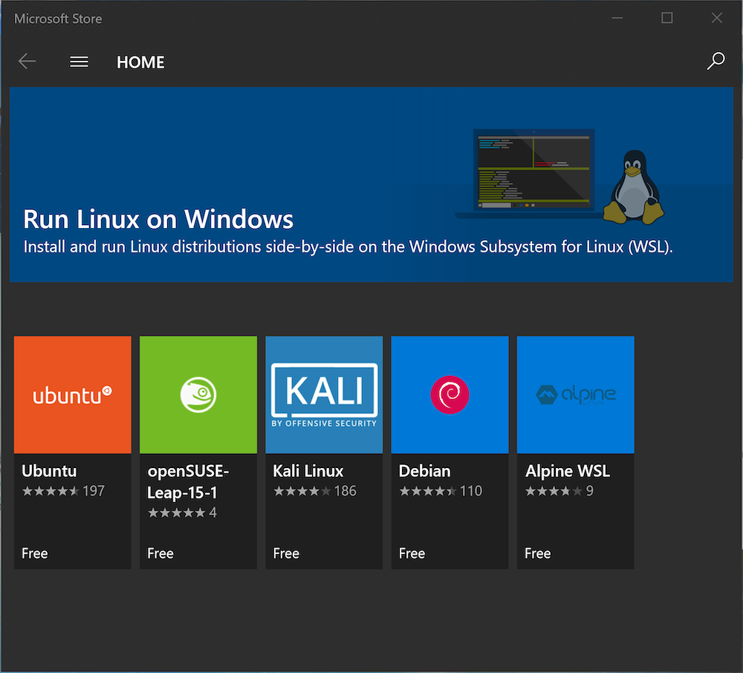Image resolution: width=743 pixels, height=673 pixels.
Task: Click the Alpine WSL rating 9
Action: click(559, 491)
